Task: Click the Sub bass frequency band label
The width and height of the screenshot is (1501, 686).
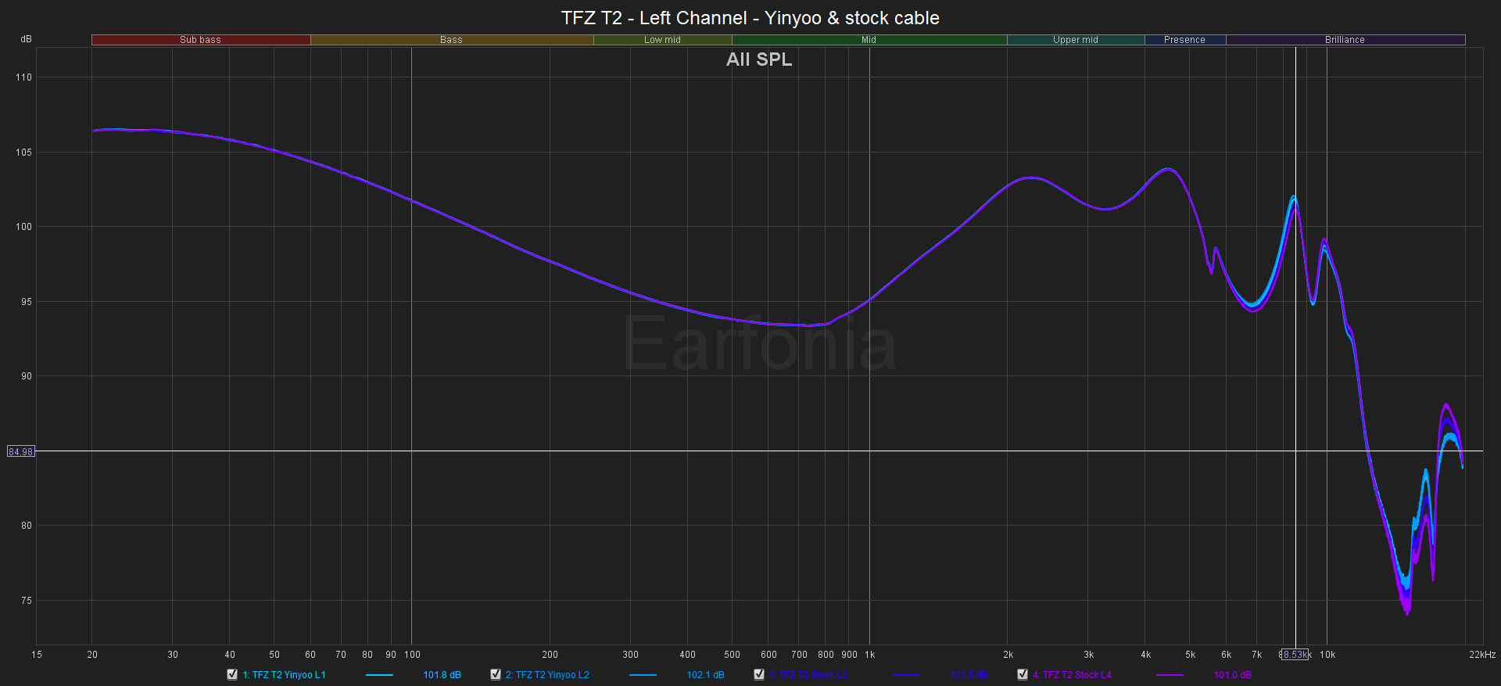Action: (201, 40)
